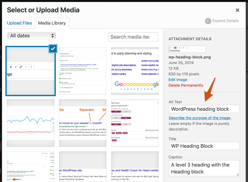The image size is (248, 182).
Task: Click the ATTACHMENT DETAILS heading
Action: click(190, 39)
